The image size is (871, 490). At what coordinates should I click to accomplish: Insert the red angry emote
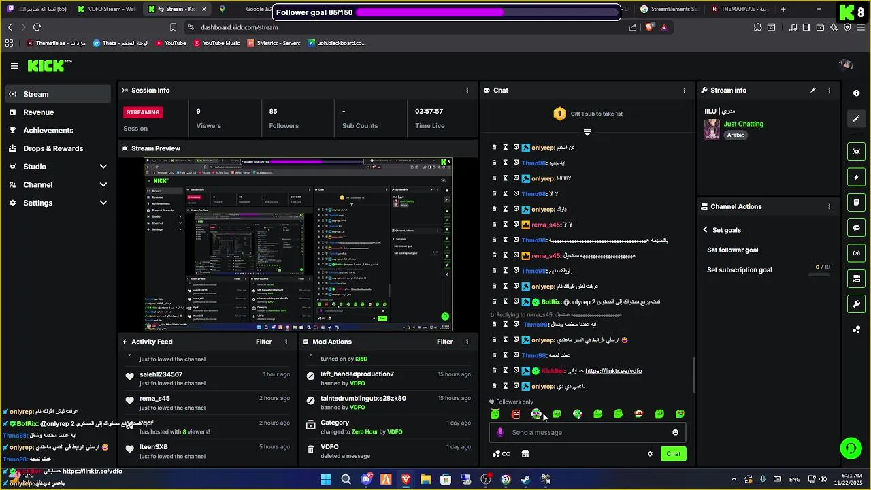516,414
